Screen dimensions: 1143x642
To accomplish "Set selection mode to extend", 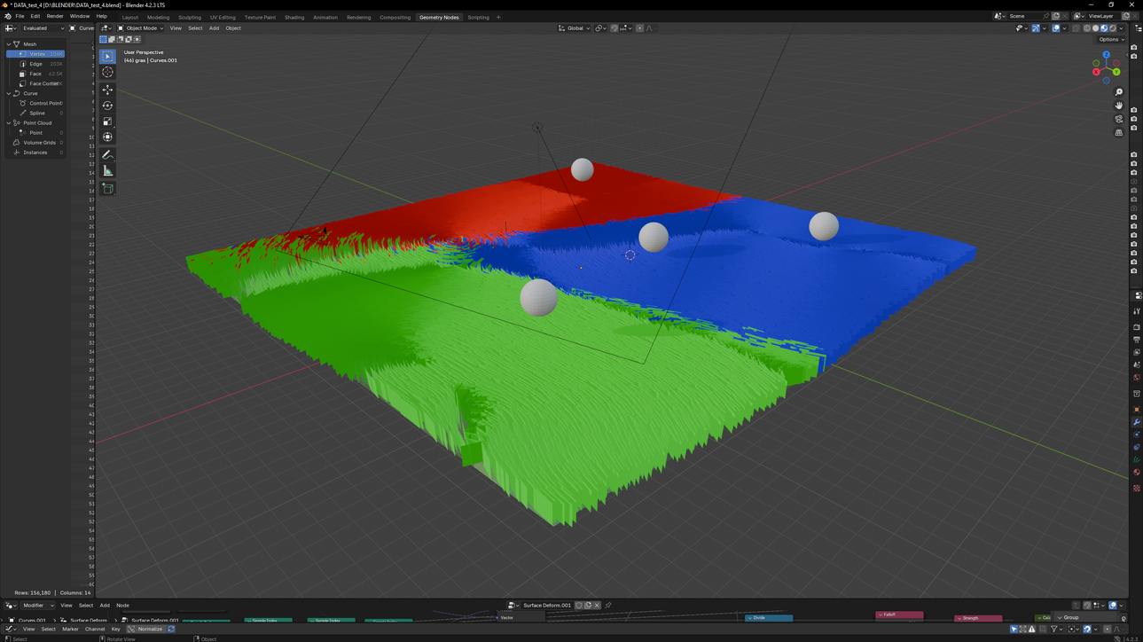I will pyautogui.click(x=112, y=39).
